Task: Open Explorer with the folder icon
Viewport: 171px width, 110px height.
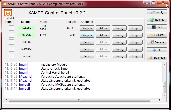Action: click(x=157, y=35)
